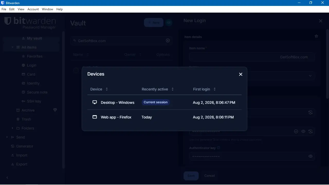Open Secure note items via note icon
Screen dimensions: 329x185
(24, 92)
